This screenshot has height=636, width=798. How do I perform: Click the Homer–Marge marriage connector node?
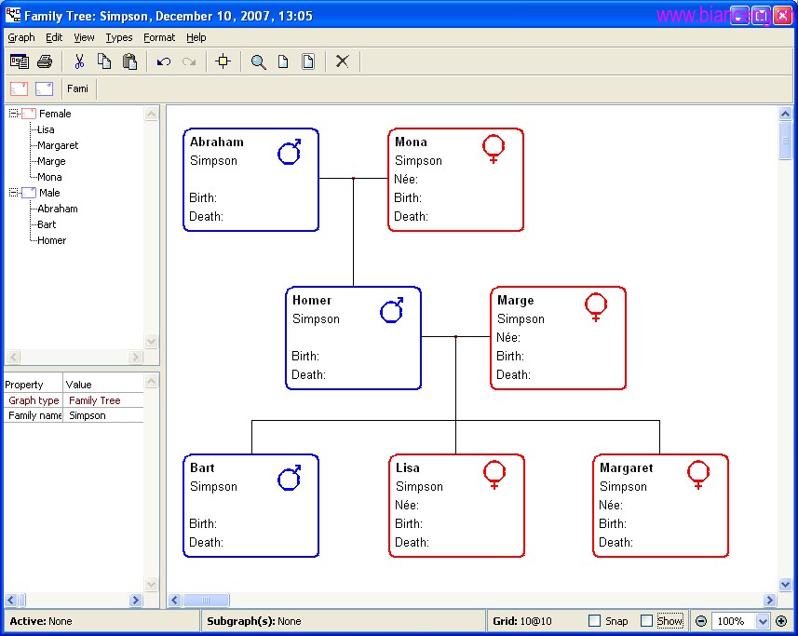coord(455,336)
